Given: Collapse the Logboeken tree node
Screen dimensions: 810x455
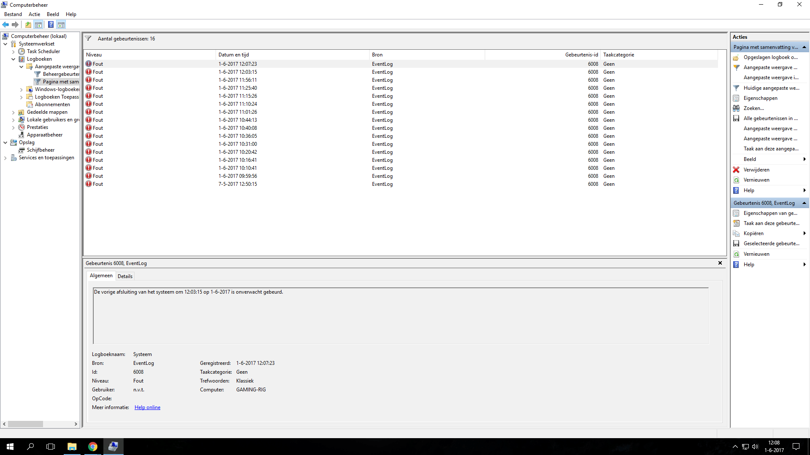Looking at the screenshot, I should click(x=13, y=59).
